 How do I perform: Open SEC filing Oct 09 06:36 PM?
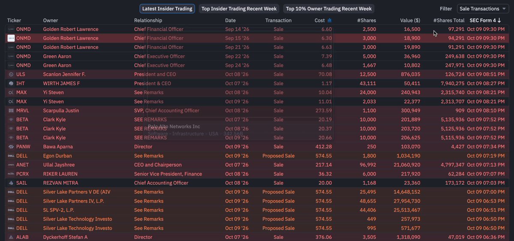[x=486, y=237]
